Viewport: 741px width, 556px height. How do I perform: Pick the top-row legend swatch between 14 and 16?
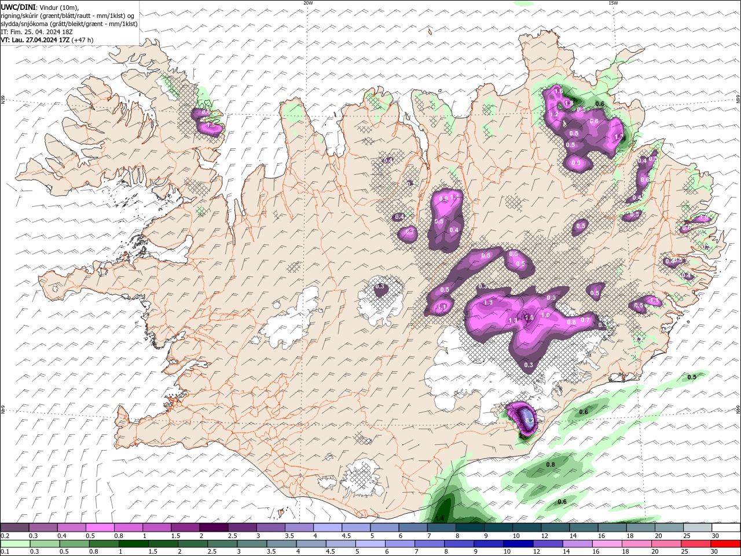tap(584, 527)
